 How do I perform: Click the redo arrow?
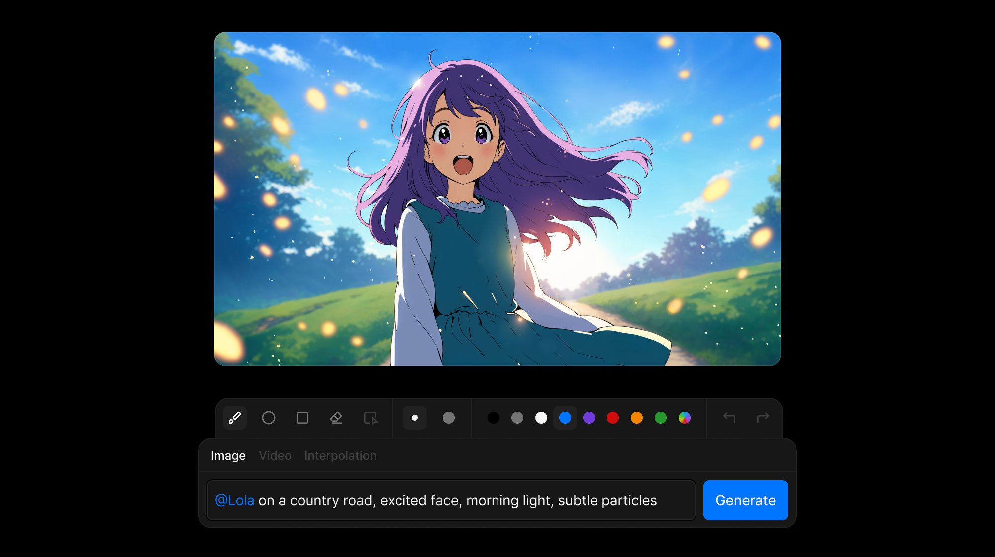(x=762, y=418)
